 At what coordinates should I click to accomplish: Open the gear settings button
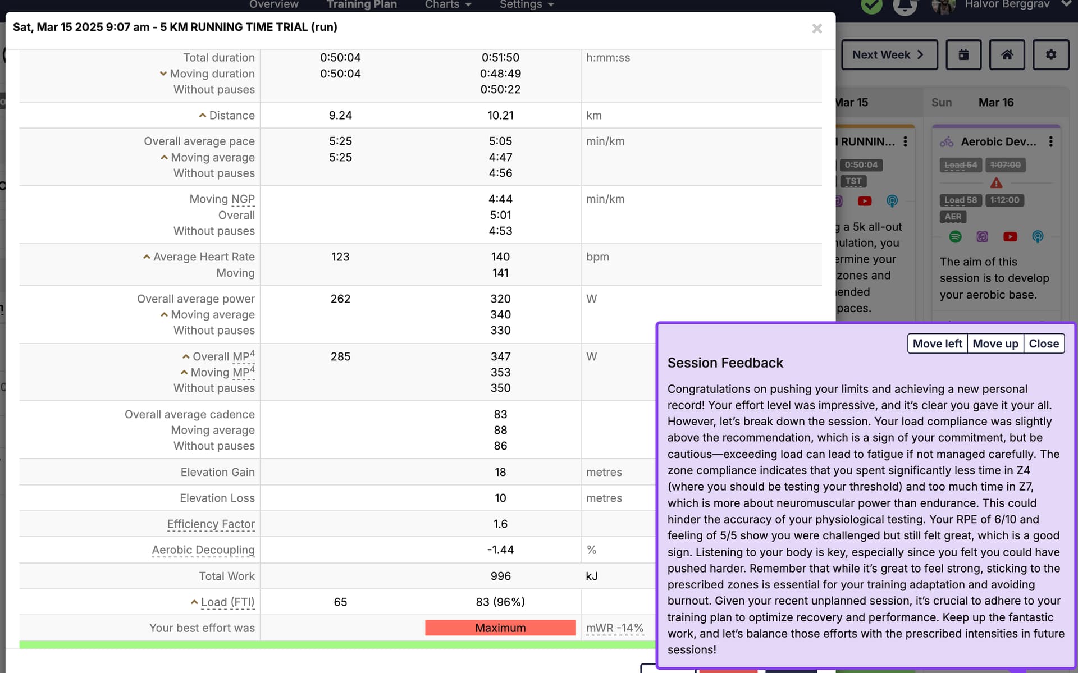click(x=1050, y=54)
